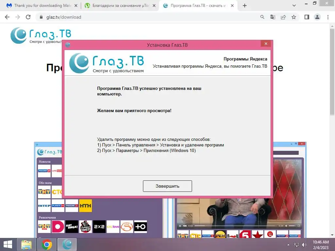Close the Malwarebytes tab
This screenshot has width=335, height=251.
[x=76, y=6]
